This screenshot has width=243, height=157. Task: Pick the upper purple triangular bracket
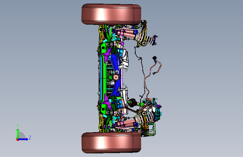click(107, 55)
